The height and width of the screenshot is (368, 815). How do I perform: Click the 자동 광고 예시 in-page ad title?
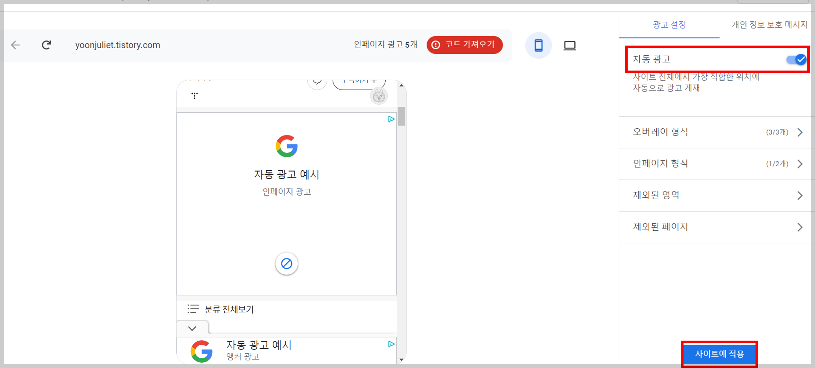(287, 175)
